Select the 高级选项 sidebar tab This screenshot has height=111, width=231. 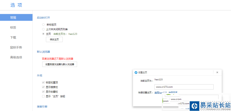coord(16,57)
